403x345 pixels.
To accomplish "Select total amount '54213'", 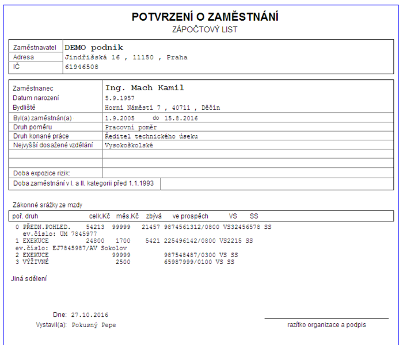I will (95, 227).
